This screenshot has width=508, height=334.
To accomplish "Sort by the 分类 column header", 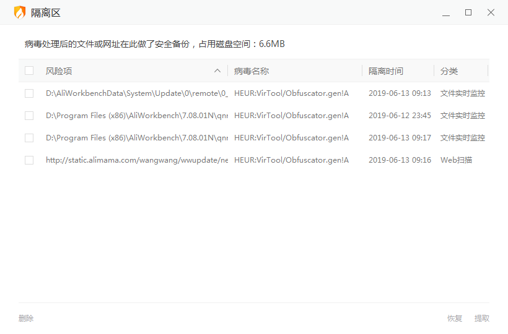I will pos(449,71).
